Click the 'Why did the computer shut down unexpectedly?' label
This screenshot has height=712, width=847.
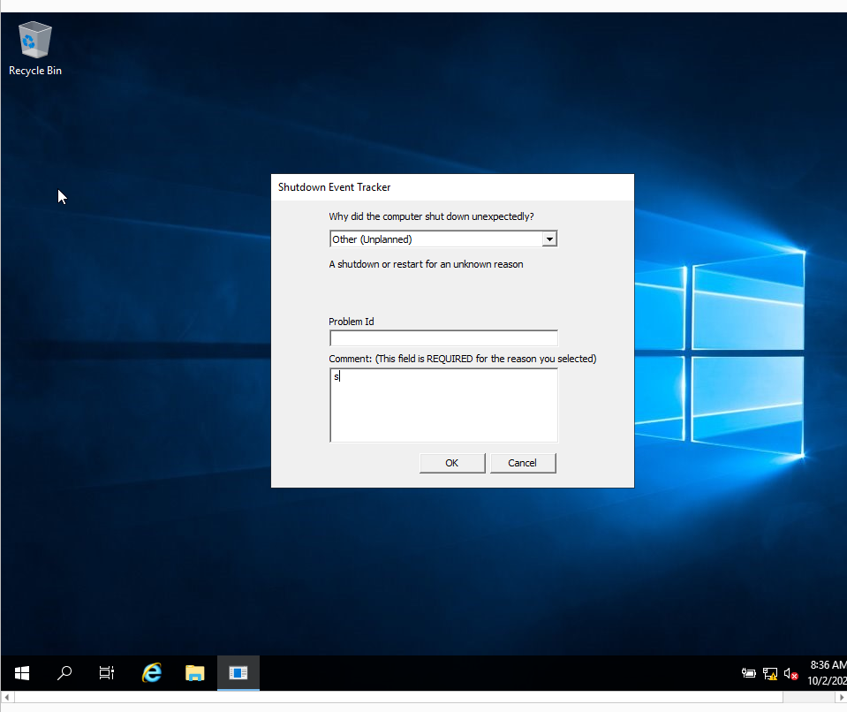(431, 216)
